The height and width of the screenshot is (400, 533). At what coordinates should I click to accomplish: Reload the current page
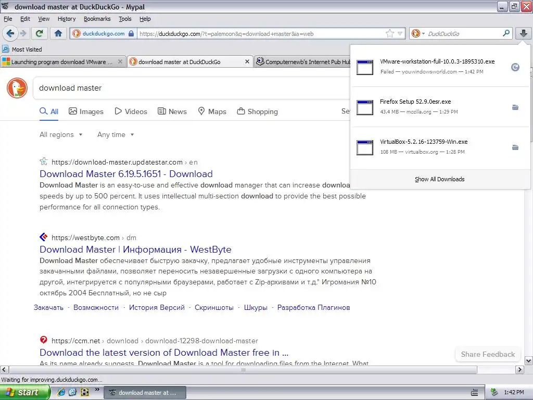point(40,33)
